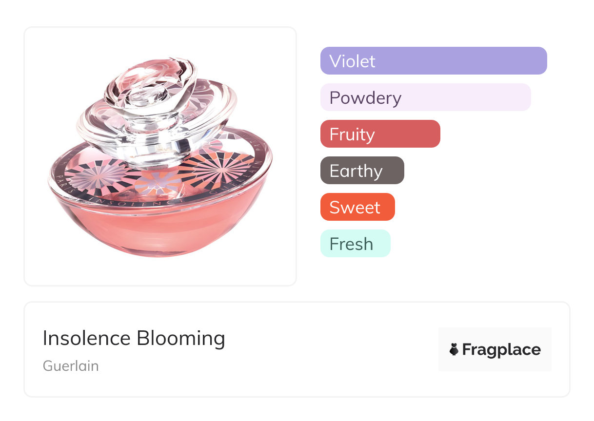Click the Insolence Blooming title
594x421 pixels.
coord(134,338)
